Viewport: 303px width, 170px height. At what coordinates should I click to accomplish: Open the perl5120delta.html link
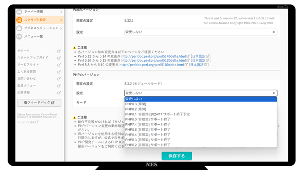point(153,60)
